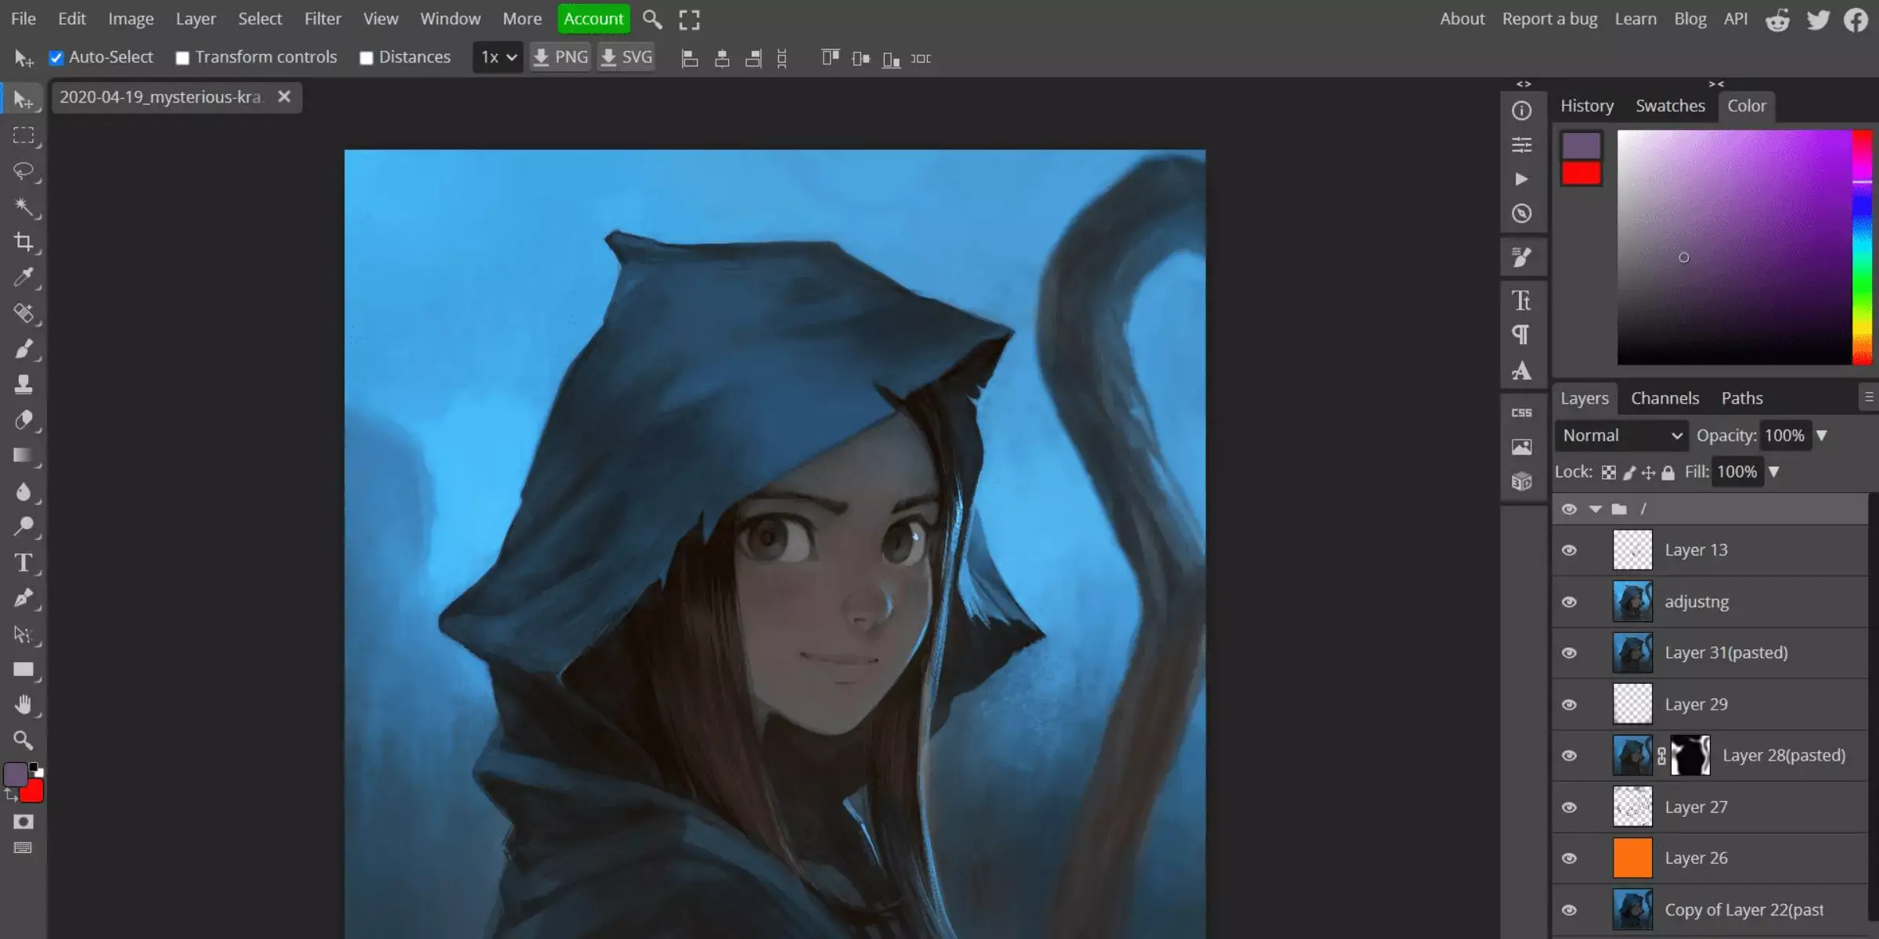Select the Pen tool
This screenshot has height=939, width=1879.
tap(23, 599)
